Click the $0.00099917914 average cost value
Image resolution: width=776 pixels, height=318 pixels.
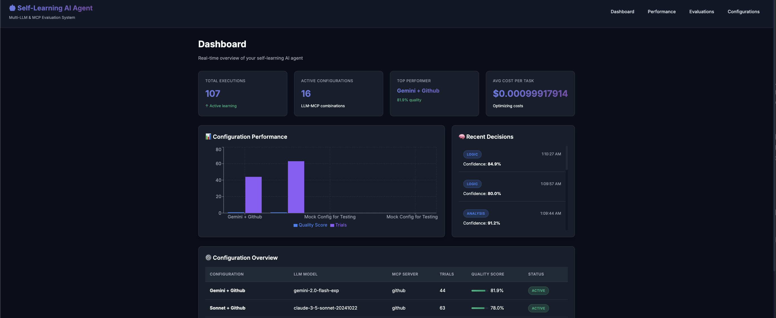click(530, 93)
